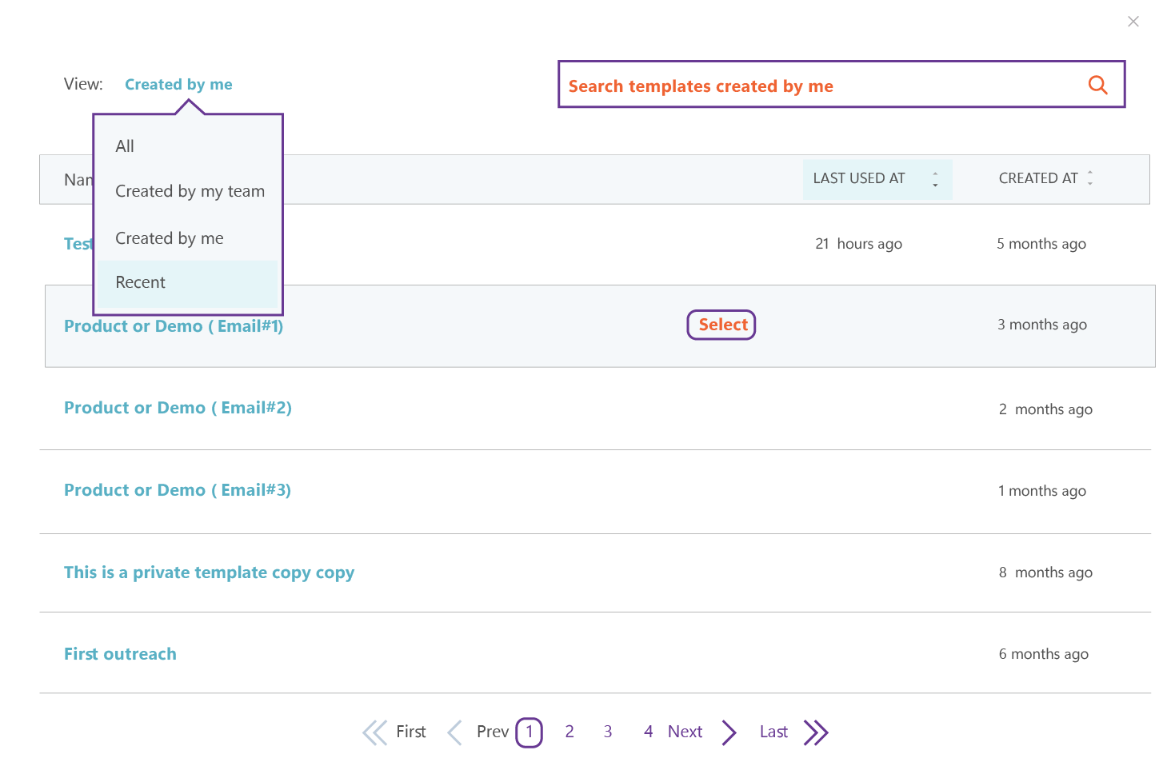1159x782 pixels.
Task: Choose Created by my team option
Action: [x=190, y=191]
